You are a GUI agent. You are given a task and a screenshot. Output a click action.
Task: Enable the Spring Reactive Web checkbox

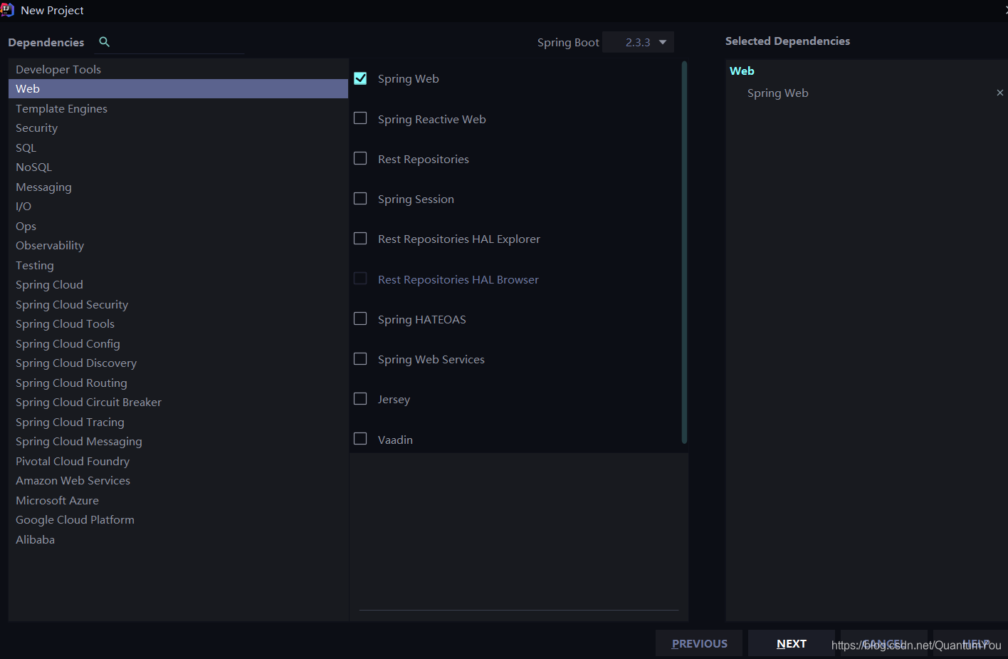[360, 118]
